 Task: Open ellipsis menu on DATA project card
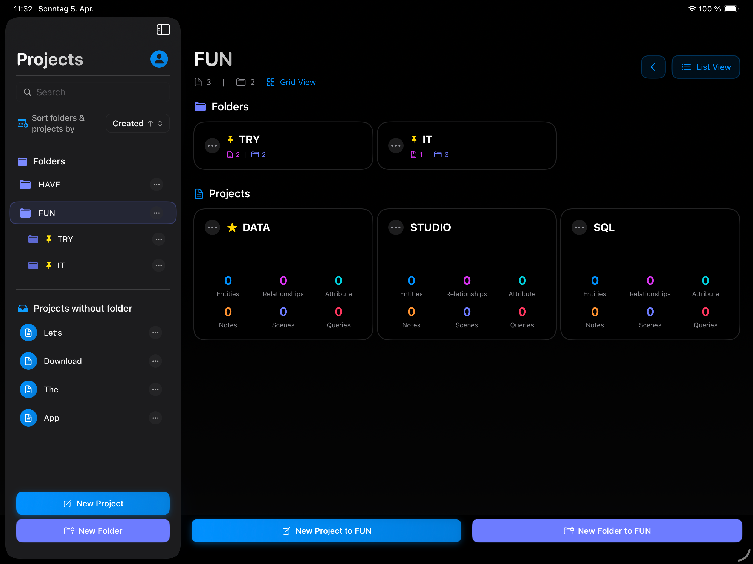(212, 227)
